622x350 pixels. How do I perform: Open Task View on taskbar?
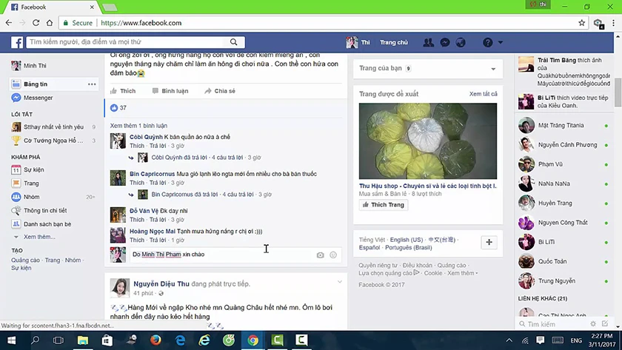tap(58, 340)
